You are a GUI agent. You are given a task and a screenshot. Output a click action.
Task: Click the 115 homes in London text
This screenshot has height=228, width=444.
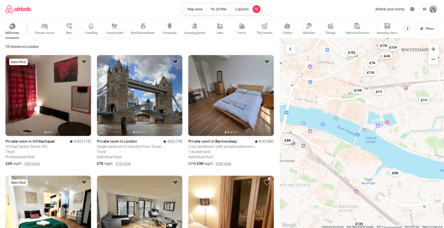point(22,47)
